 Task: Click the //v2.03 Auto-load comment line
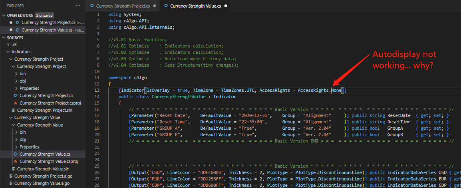(172, 59)
